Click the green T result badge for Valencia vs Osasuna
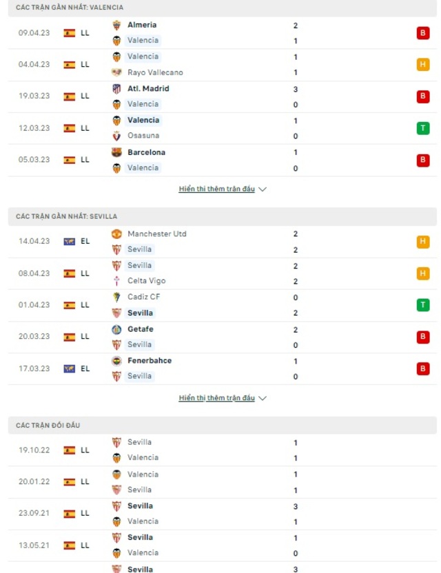This screenshot has height=573, width=441. point(422,128)
